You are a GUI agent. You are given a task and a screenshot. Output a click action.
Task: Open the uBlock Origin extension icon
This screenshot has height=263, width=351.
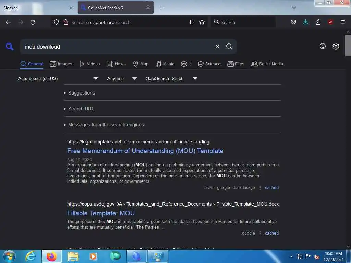[330, 22]
